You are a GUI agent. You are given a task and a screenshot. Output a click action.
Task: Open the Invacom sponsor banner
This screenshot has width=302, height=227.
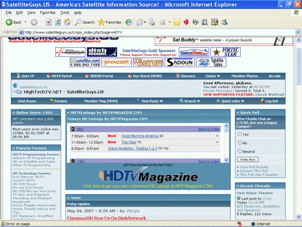point(117,62)
